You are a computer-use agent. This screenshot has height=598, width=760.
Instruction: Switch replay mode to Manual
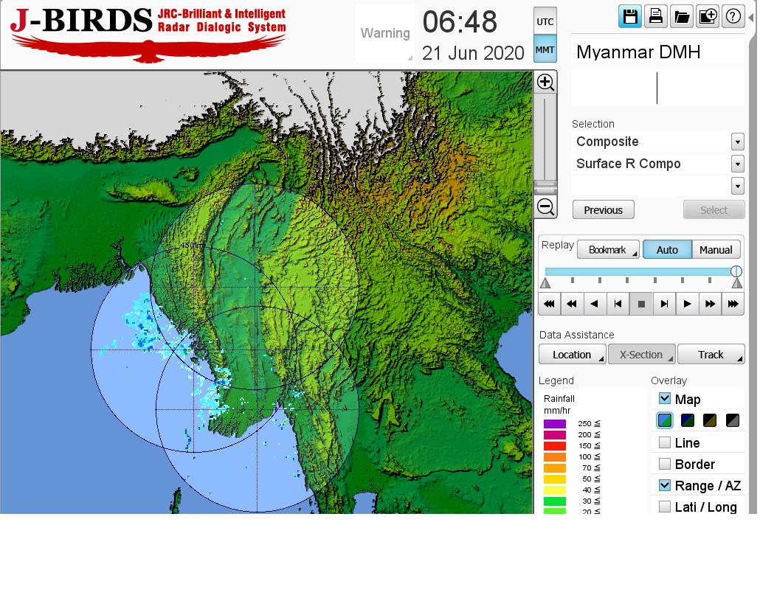pos(716,250)
